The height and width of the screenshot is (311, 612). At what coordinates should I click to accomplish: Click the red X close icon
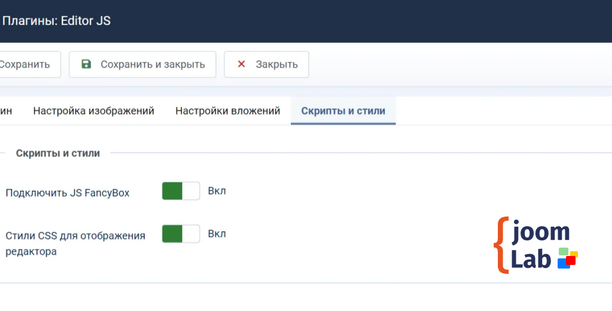[241, 64]
